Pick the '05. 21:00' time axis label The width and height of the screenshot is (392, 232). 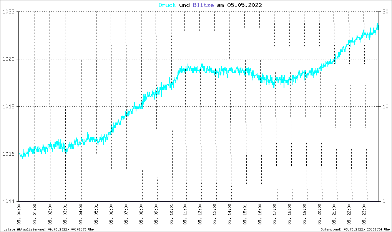click(x=334, y=214)
